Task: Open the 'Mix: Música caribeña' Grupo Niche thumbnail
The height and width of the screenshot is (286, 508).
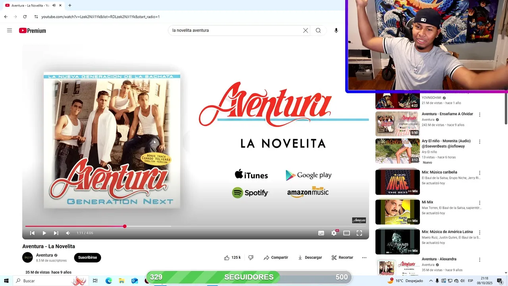Action: click(398, 182)
